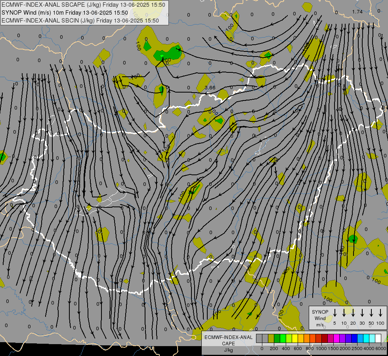This screenshot has height=356, width=388.
Task: Select the dark green 200 J/kg swatch
Action: pos(277,338)
